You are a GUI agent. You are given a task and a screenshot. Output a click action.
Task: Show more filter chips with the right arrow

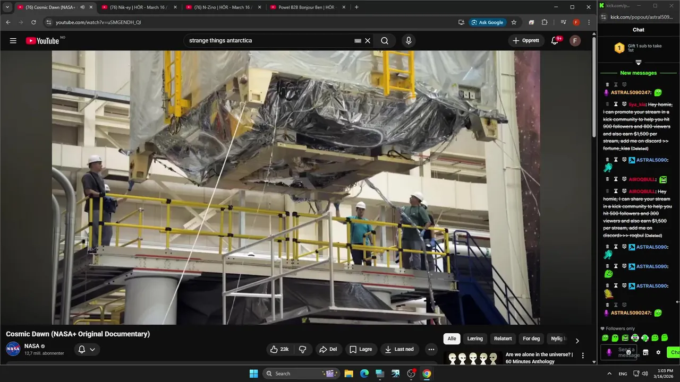pyautogui.click(x=577, y=341)
